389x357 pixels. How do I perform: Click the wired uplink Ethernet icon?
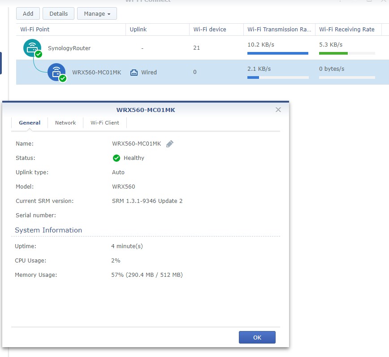(x=134, y=73)
